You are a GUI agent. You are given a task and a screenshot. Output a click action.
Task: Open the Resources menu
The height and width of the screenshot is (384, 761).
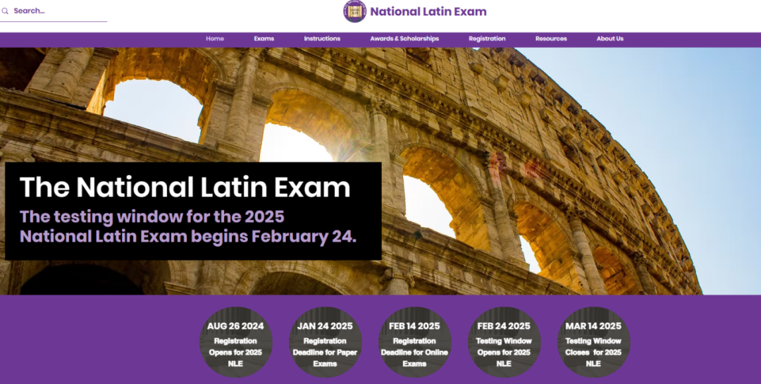551,39
